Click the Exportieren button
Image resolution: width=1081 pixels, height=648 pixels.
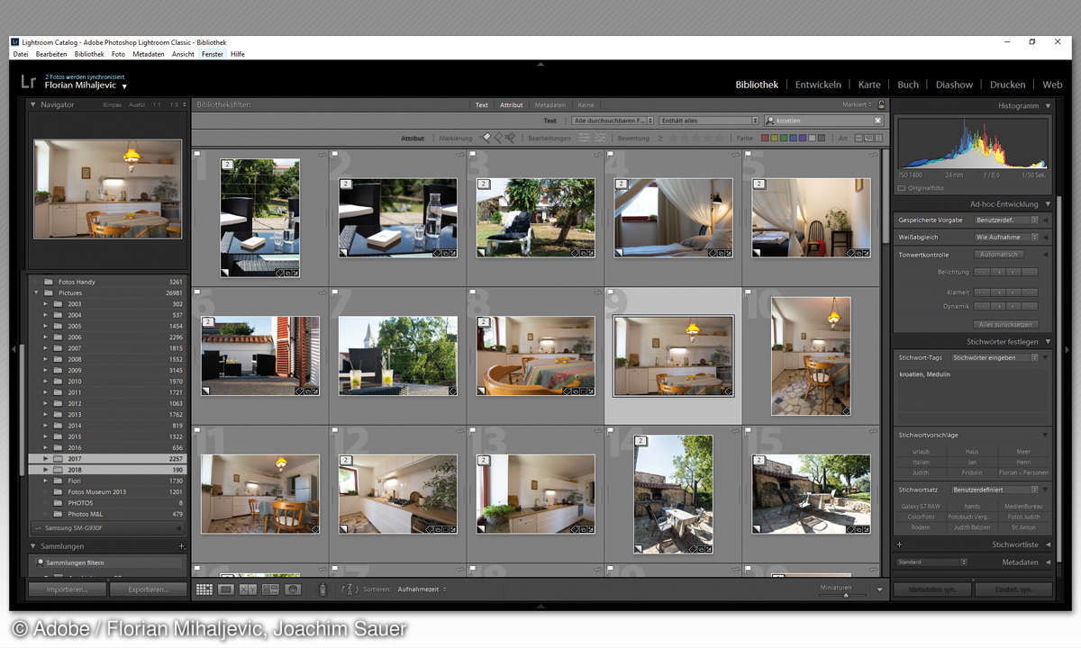(149, 589)
